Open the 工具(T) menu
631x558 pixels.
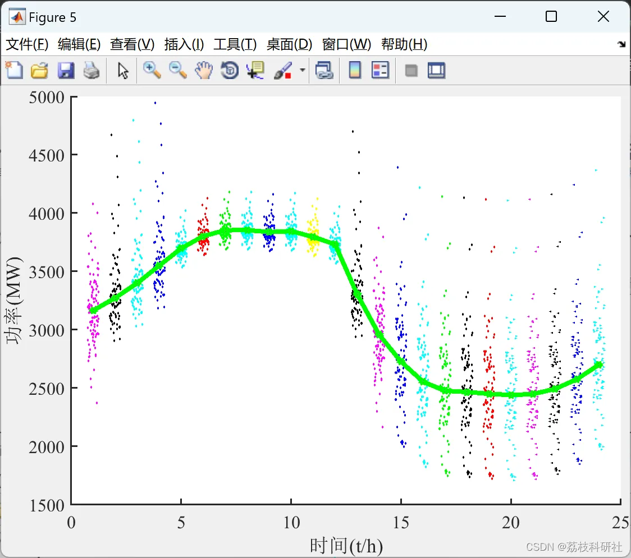[x=235, y=44]
